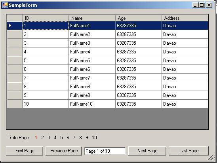The image size is (217, 163).
Task: Maximize the SampleForm window
Action: click(x=202, y=5)
